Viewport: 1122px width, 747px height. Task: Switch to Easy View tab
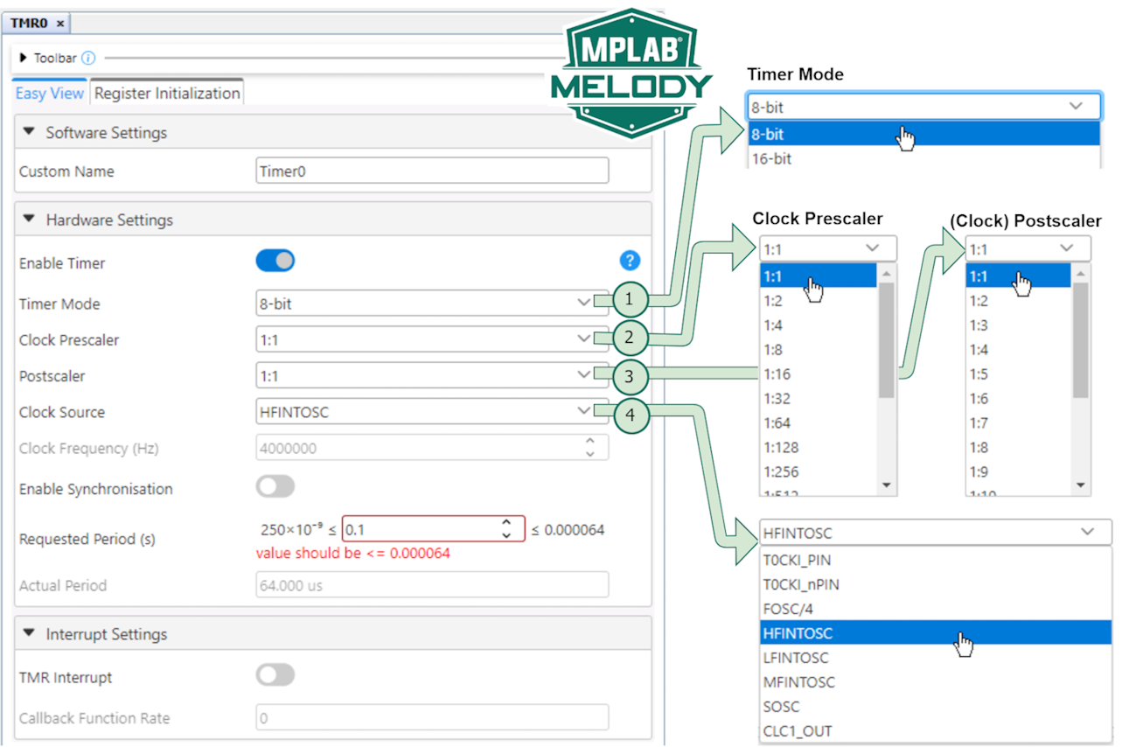pos(50,93)
